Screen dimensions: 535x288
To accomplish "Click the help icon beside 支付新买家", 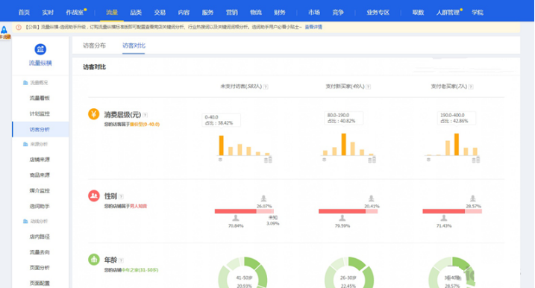I will coord(368,87).
